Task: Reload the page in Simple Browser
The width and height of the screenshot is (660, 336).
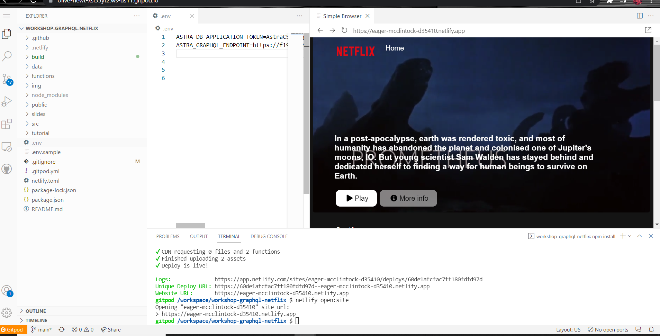Action: 344,30
